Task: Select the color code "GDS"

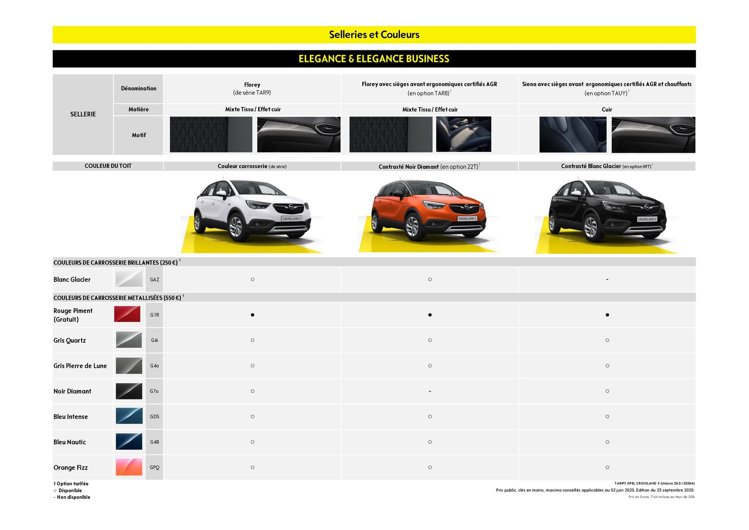Action: (x=154, y=416)
